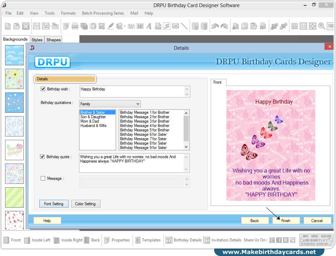Select the Line drawing tool
The height and width of the screenshot is (256, 336).
pos(184,26)
